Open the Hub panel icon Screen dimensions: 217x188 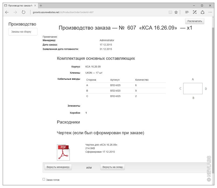(187, 12)
